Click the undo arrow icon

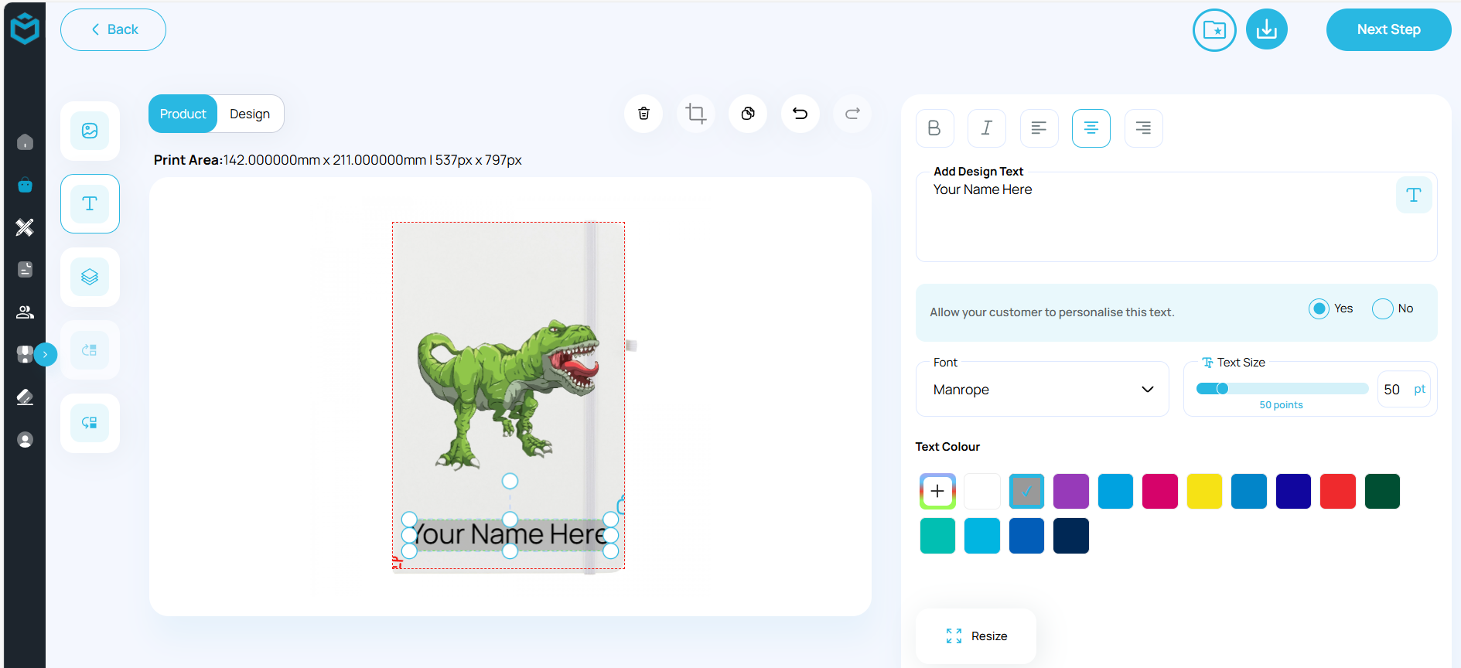(800, 114)
